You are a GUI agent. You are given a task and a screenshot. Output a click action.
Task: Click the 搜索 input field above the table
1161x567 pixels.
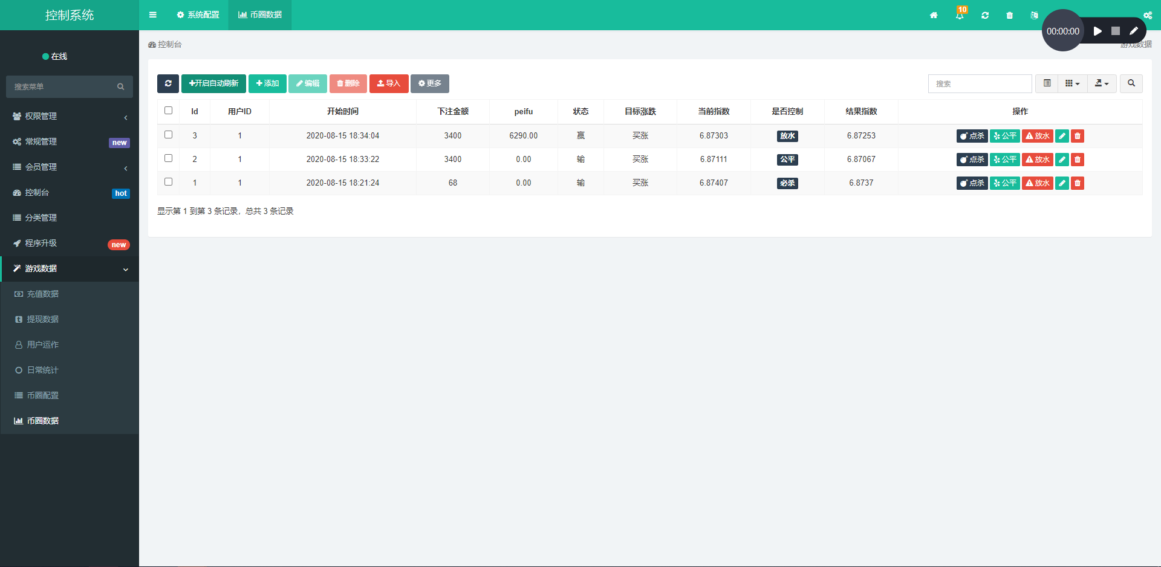click(980, 83)
